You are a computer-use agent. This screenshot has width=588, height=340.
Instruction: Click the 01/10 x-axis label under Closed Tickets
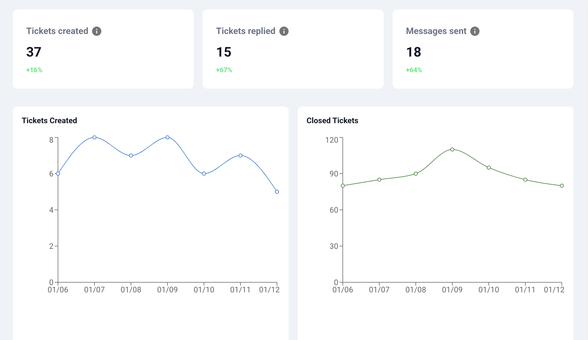(489, 290)
